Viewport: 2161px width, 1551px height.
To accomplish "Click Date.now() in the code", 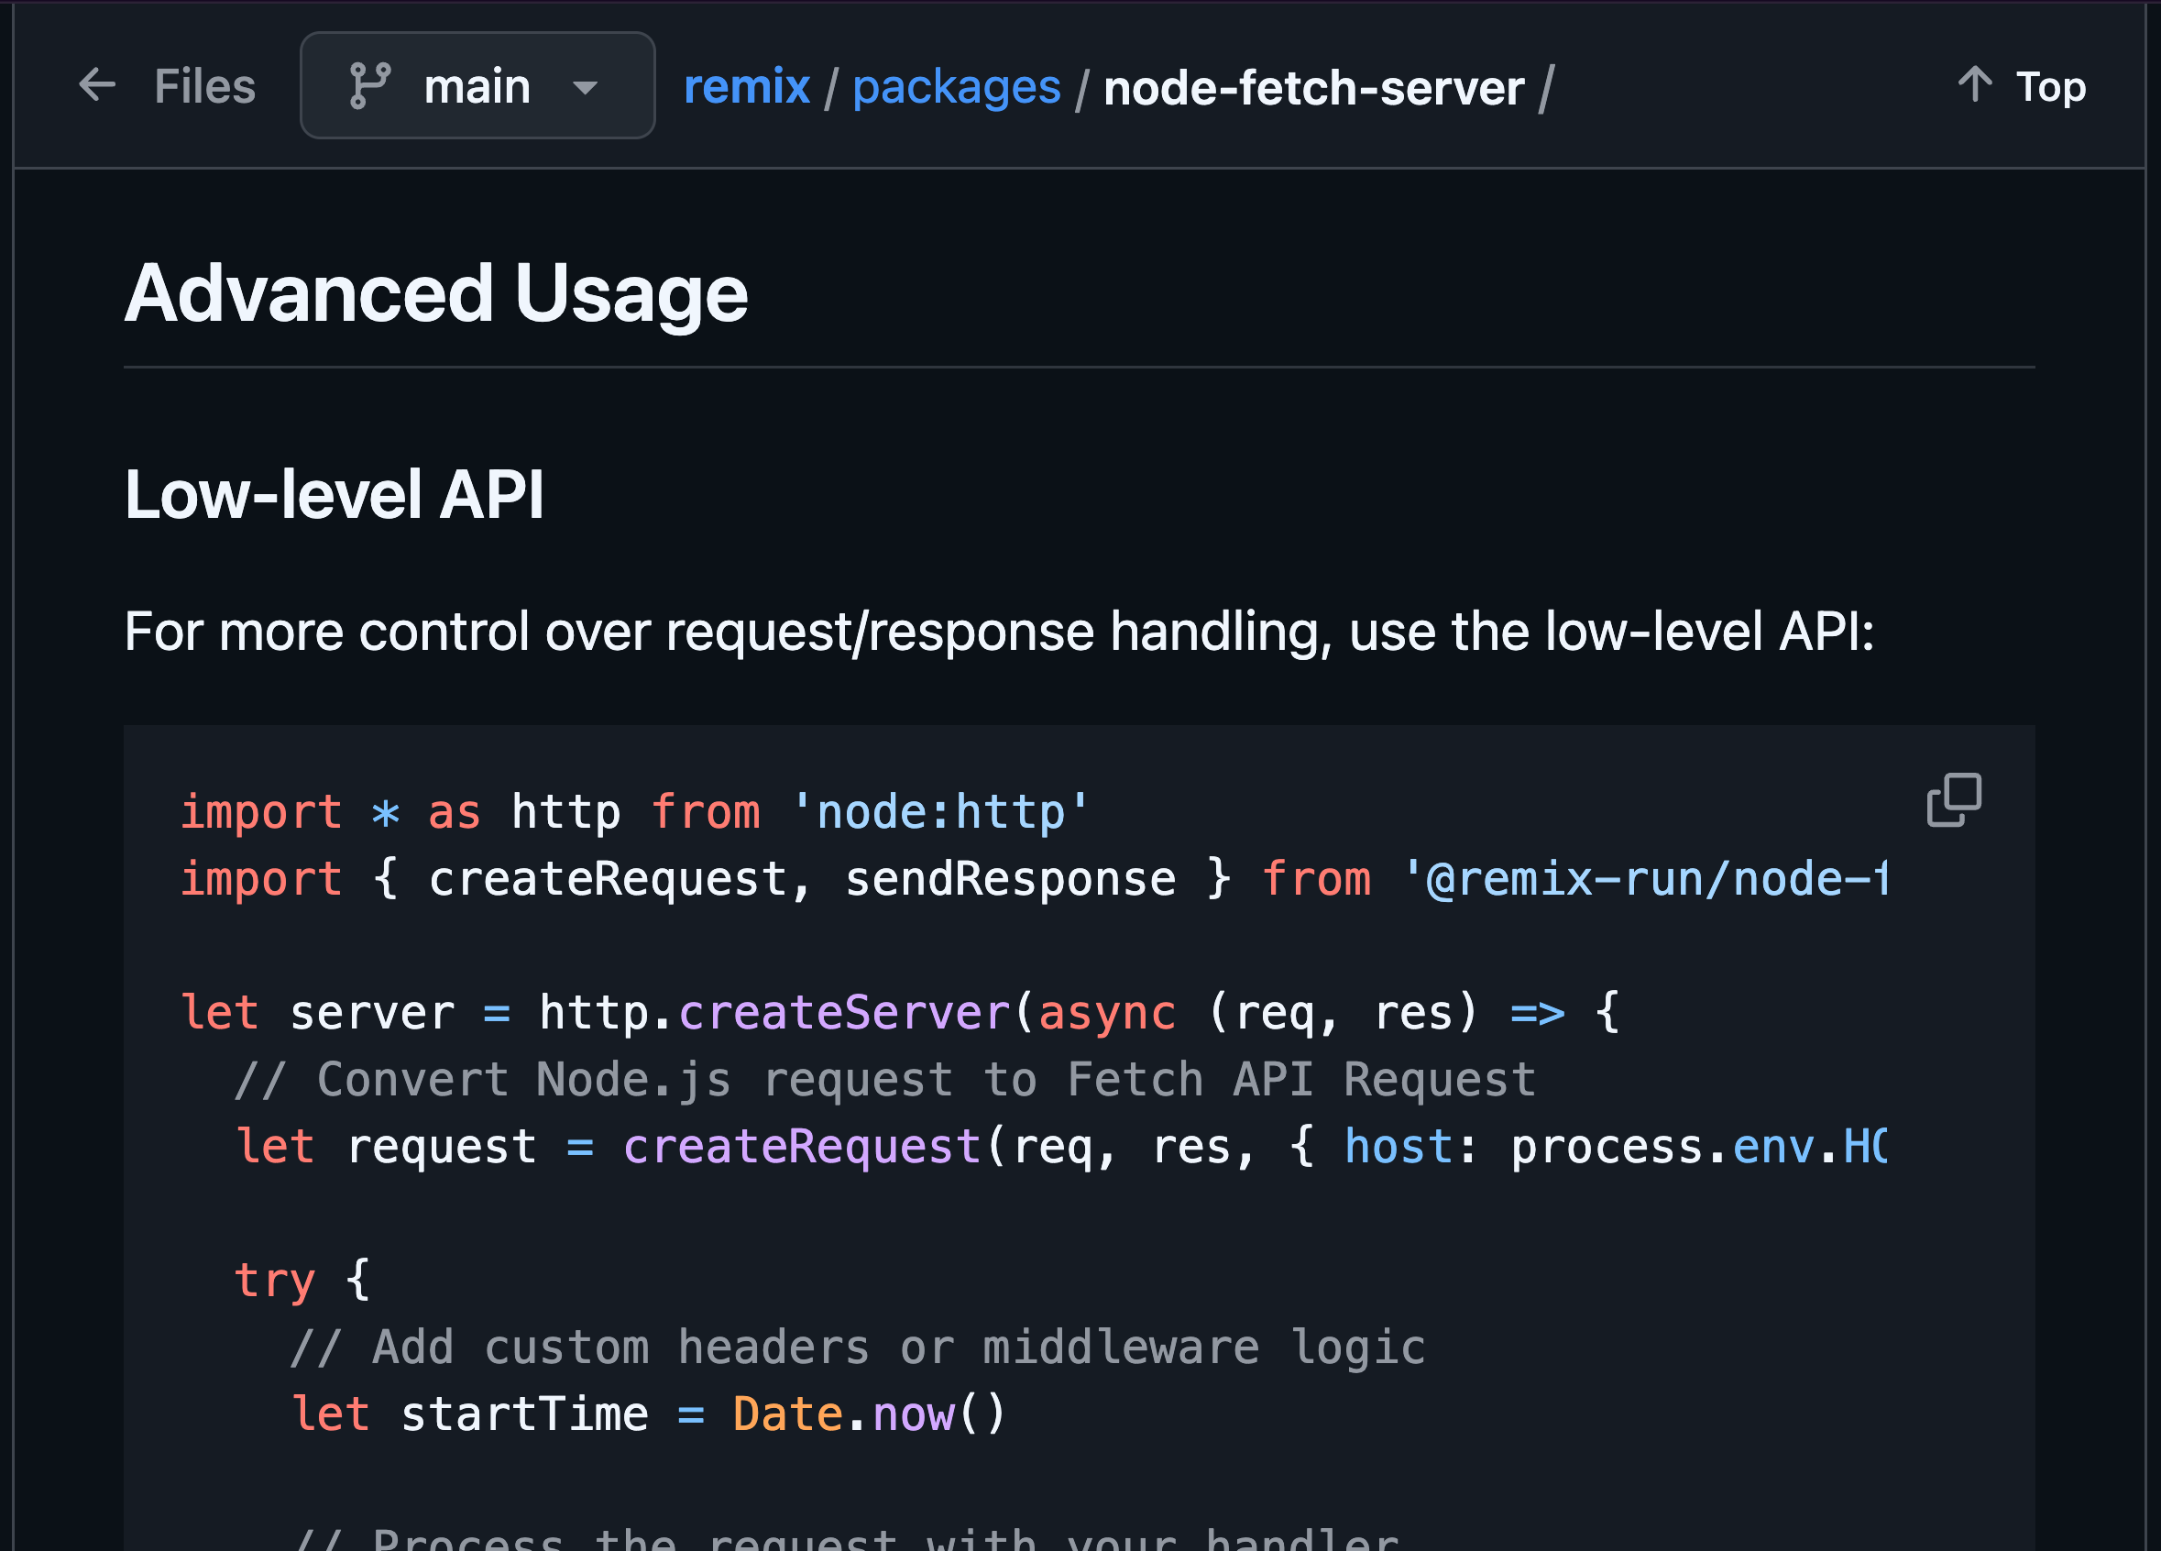I will pos(867,1413).
